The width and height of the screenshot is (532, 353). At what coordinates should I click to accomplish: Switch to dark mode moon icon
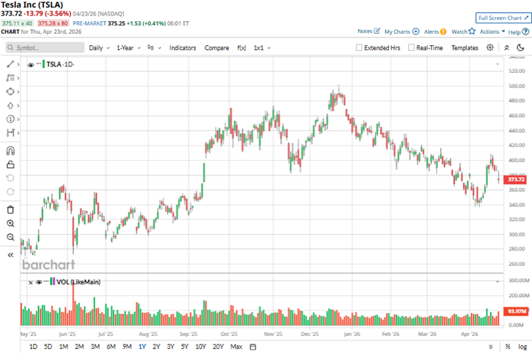(x=521, y=47)
